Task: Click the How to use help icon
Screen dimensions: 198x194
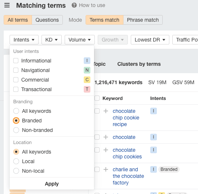Action: [x=74, y=5]
